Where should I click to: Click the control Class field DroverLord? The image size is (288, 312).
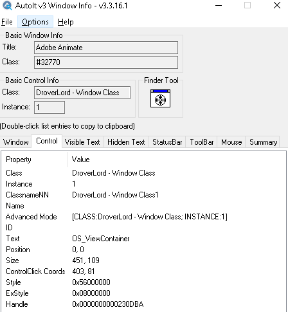[82, 93]
